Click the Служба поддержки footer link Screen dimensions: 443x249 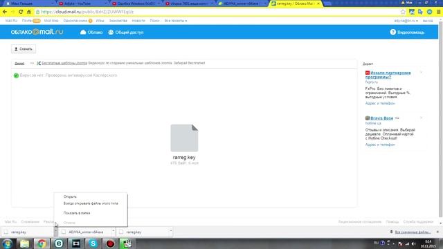pos(418,221)
